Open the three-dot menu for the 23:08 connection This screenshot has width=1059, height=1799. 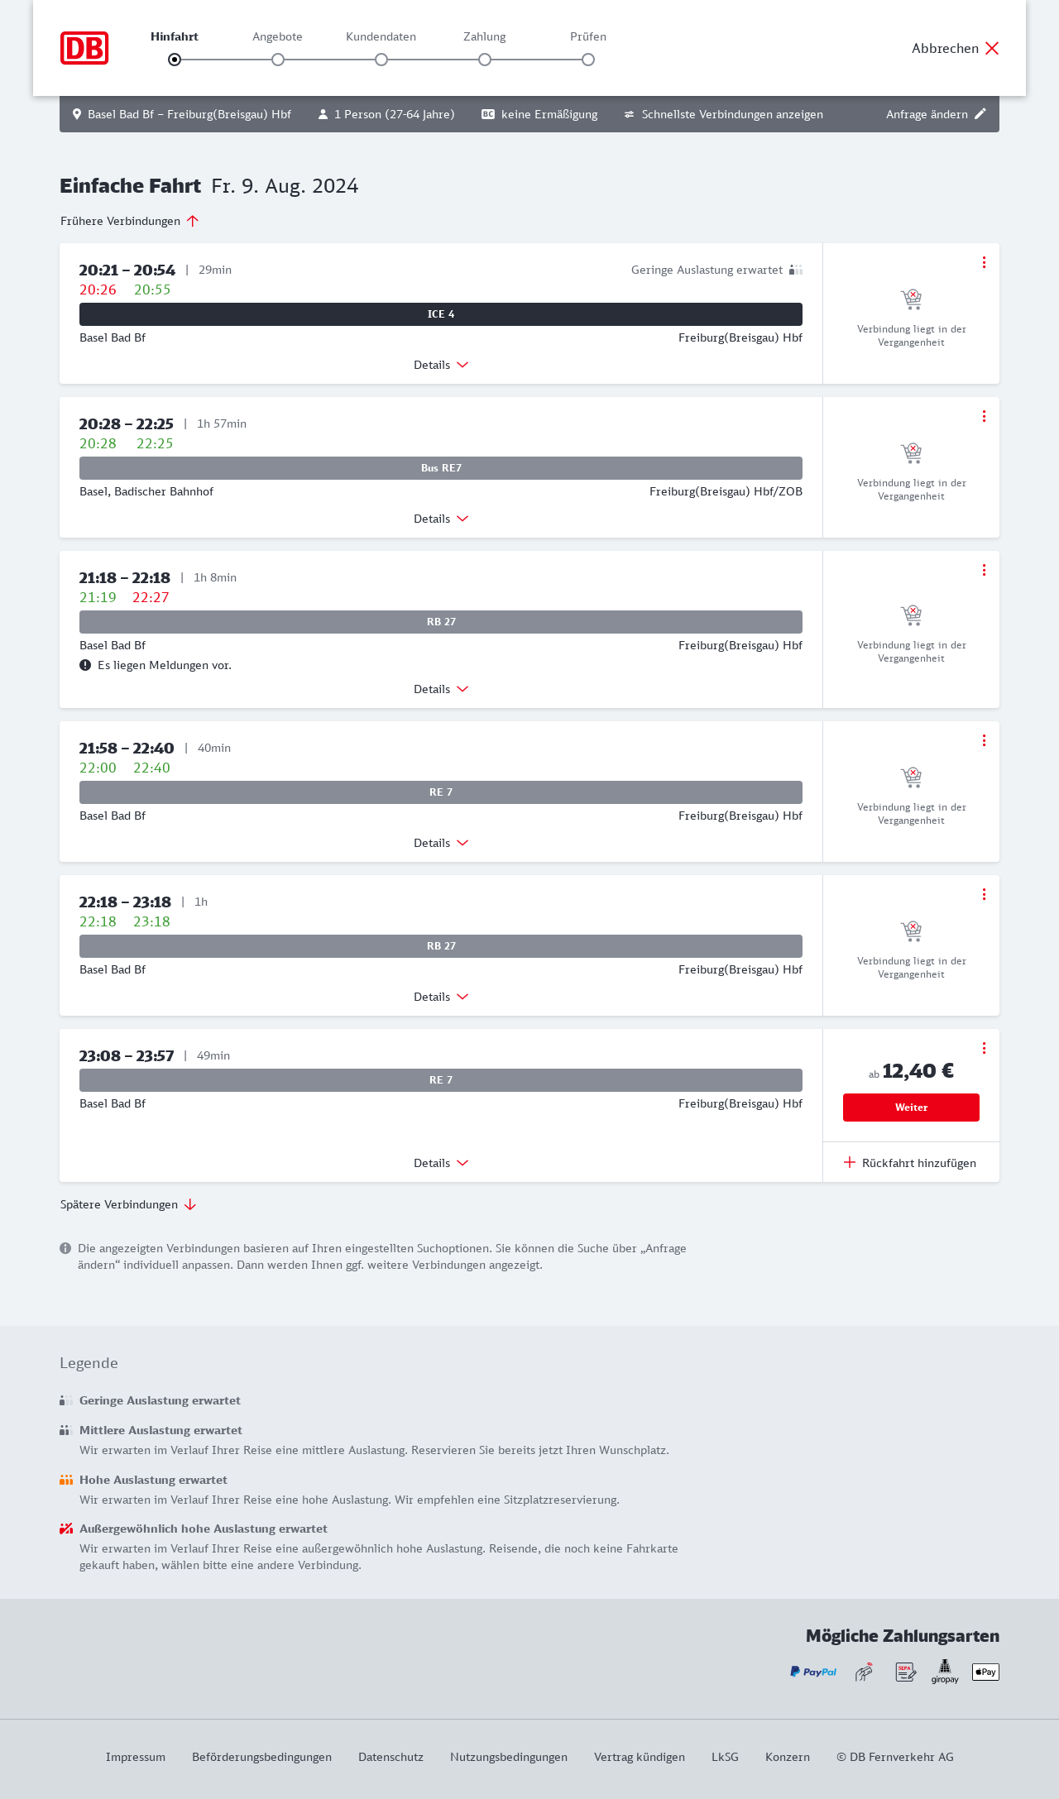coord(984,1048)
